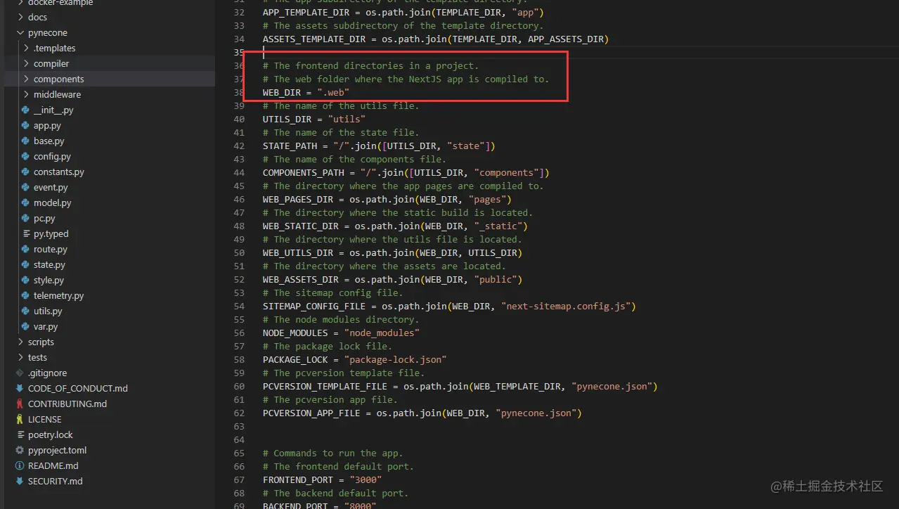The height and width of the screenshot is (509, 899).
Task: Click the FRONTEND_PORT = "3000" line
Action: (x=323, y=479)
